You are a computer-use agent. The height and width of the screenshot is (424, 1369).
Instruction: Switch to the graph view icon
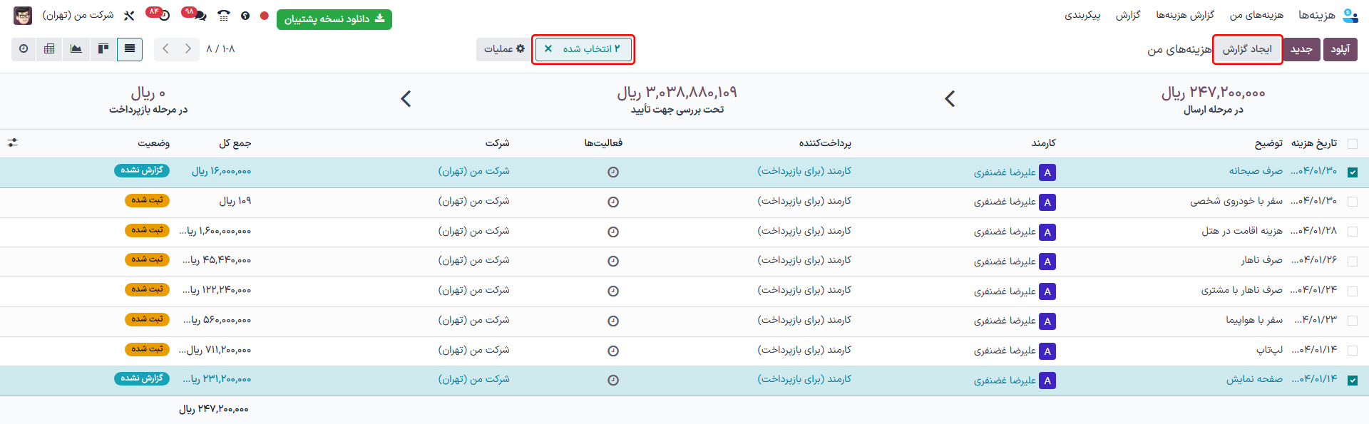[76, 49]
